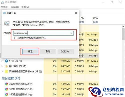
Task: Expand the 网络编辑超级工具箱.exe process row
Action: click(x=2, y=71)
